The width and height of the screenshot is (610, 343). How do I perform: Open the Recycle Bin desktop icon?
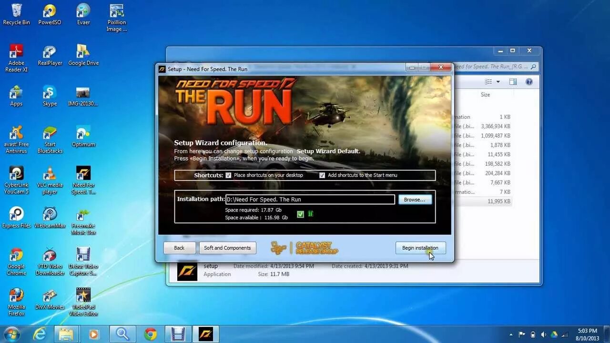[x=16, y=14]
